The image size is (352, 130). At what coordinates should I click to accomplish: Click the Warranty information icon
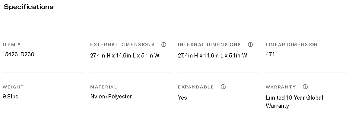click(x=305, y=87)
